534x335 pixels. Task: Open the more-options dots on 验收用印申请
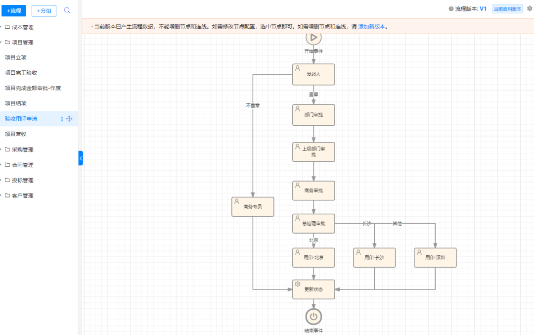tap(62, 119)
